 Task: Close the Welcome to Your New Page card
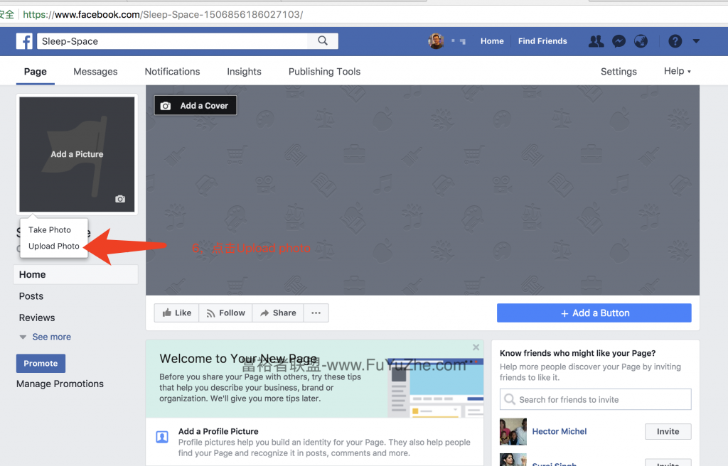tap(476, 347)
